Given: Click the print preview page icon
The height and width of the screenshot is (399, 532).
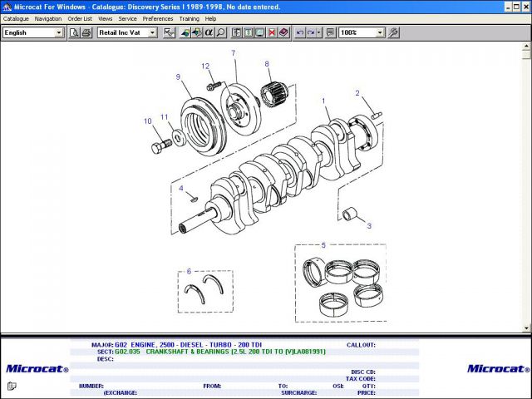Looking at the screenshot, I should pyautogui.click(x=74, y=32).
